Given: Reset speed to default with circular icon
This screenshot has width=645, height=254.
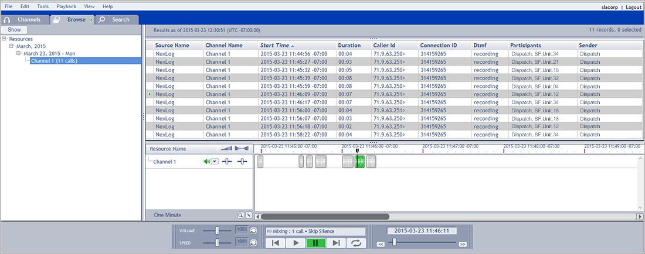Looking at the screenshot, I should (253, 242).
